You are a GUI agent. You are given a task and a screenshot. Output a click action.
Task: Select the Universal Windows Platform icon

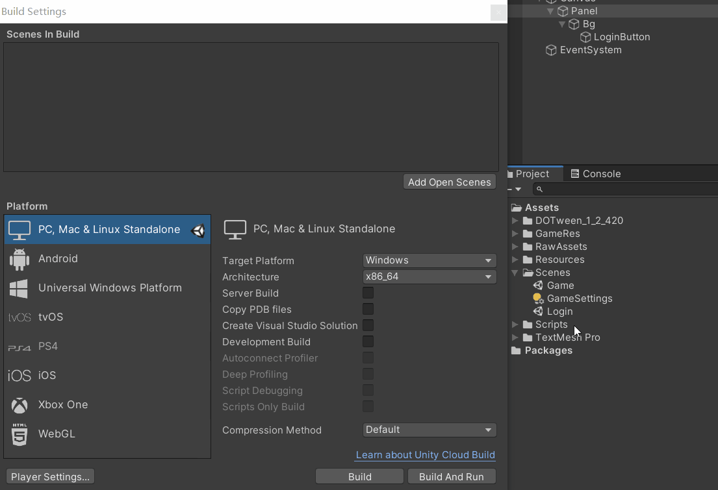(19, 288)
